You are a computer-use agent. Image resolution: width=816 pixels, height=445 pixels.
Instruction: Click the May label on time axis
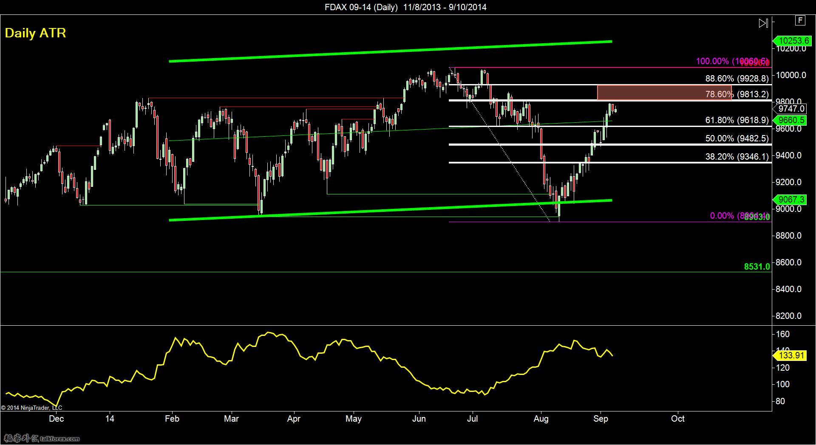click(354, 419)
